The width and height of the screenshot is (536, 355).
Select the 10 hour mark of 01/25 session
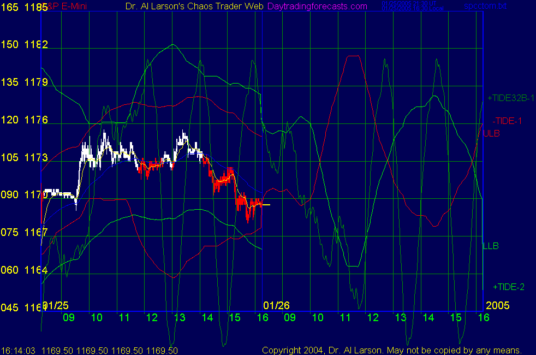[97, 318]
